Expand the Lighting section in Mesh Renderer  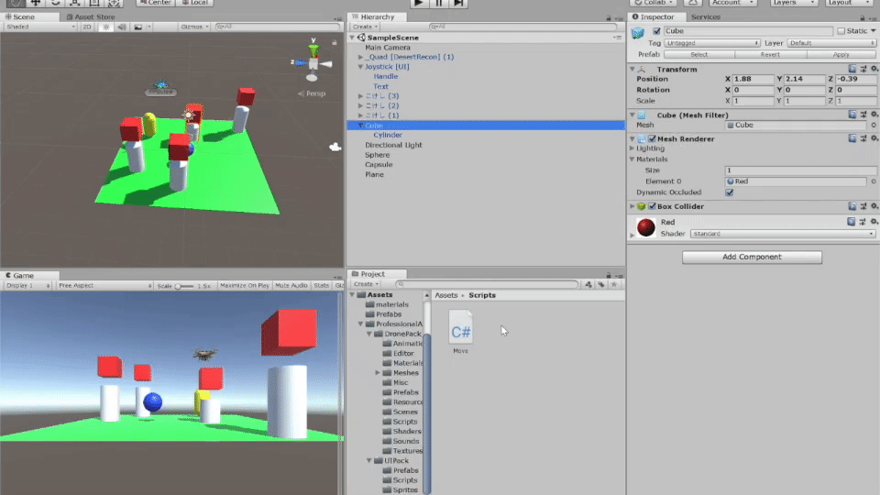[x=632, y=148]
